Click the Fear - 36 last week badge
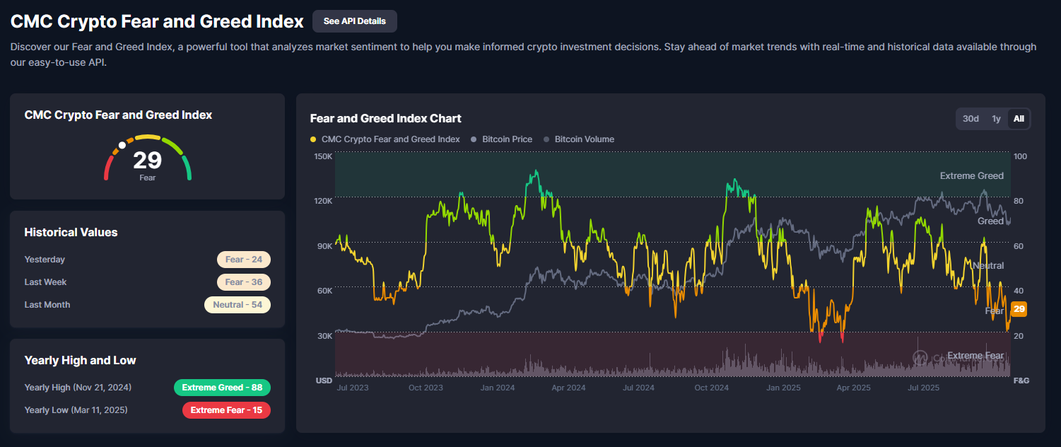The height and width of the screenshot is (447, 1061). pos(243,282)
